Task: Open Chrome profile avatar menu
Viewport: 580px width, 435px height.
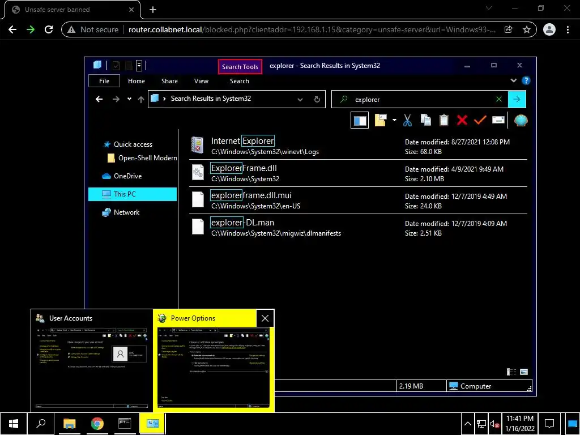Action: [x=549, y=29]
